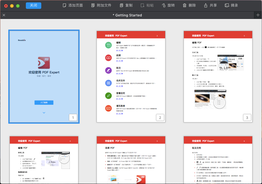Click the red 阅读 book icon on page 2
262x184 pixels.
pyautogui.click(x=108, y=58)
